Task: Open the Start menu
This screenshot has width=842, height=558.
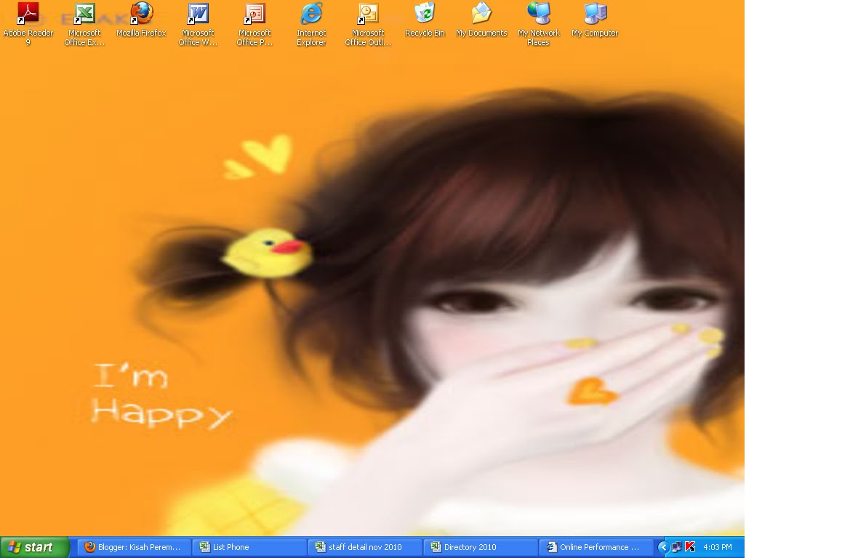Action: tap(34, 547)
